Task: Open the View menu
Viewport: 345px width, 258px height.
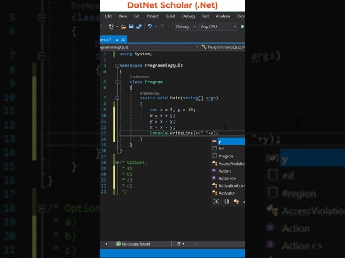Action: click(x=123, y=16)
